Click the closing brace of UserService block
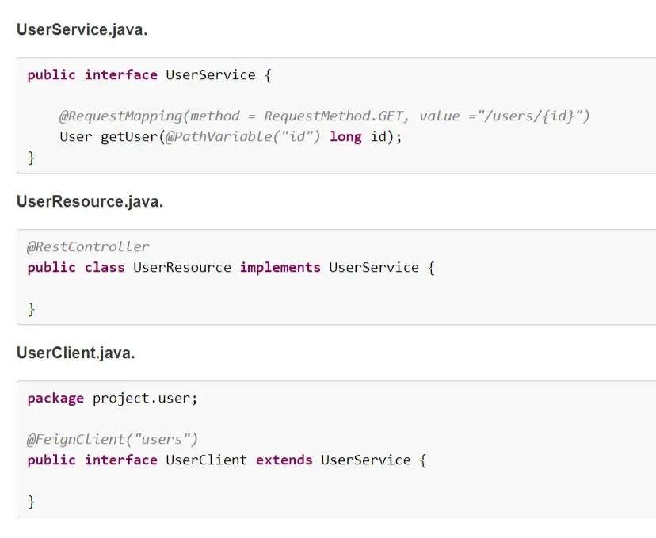Image resolution: width=656 pixels, height=538 pixels. [32, 158]
